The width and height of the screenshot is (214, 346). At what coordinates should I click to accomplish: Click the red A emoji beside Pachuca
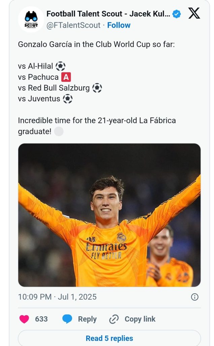click(x=66, y=77)
